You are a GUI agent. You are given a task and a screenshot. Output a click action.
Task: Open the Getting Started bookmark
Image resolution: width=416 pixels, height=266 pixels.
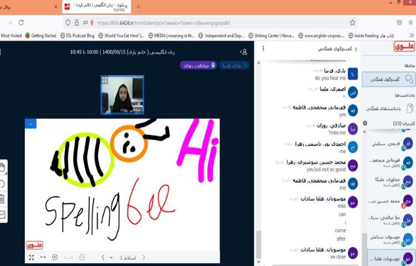(x=40, y=35)
